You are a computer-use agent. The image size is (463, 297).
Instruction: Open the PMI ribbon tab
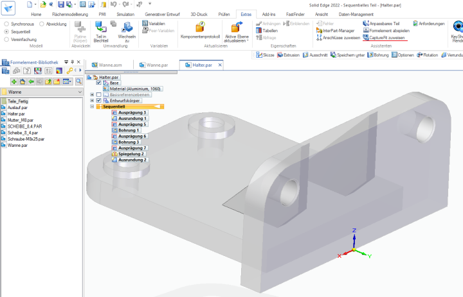[102, 14]
